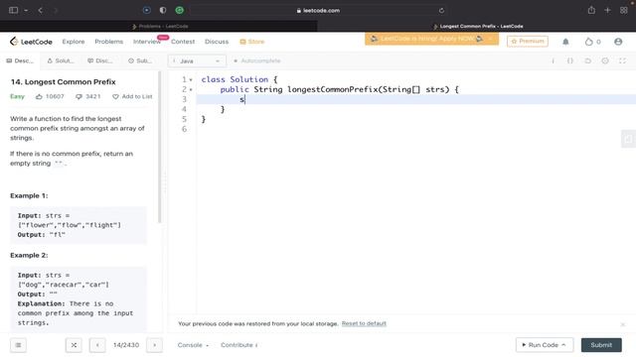Open editor settings gear icon
This screenshot has height=357, width=636.
pos(605,60)
